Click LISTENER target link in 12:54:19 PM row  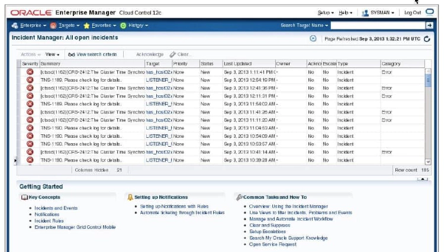159,80
